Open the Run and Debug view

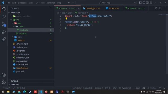pyautogui.click(x=4, y=32)
